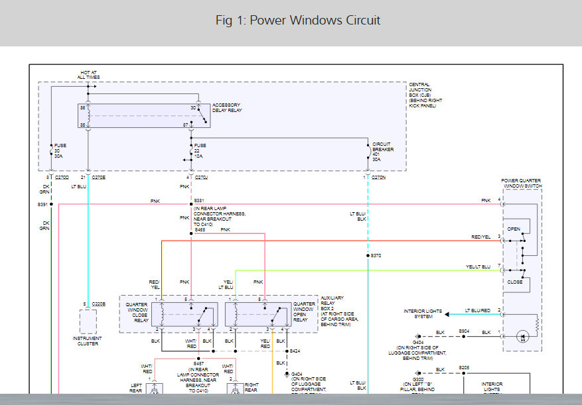The height and width of the screenshot is (405, 582).
Task: Click the 'LT BLU' wire label below C270E
Action: pyautogui.click(x=79, y=186)
